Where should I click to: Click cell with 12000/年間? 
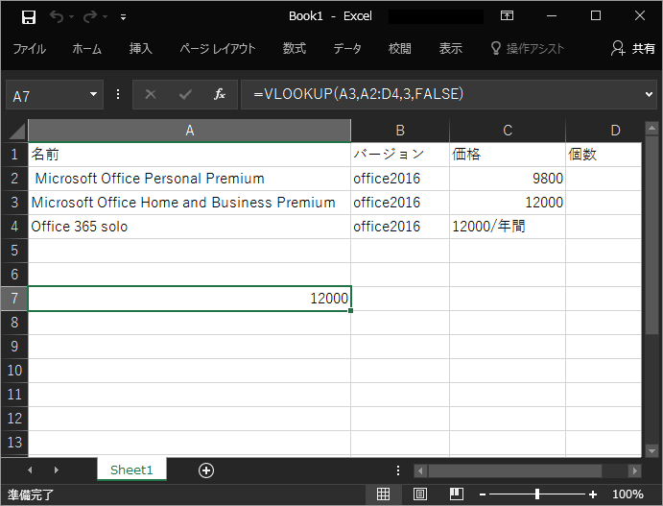508,227
